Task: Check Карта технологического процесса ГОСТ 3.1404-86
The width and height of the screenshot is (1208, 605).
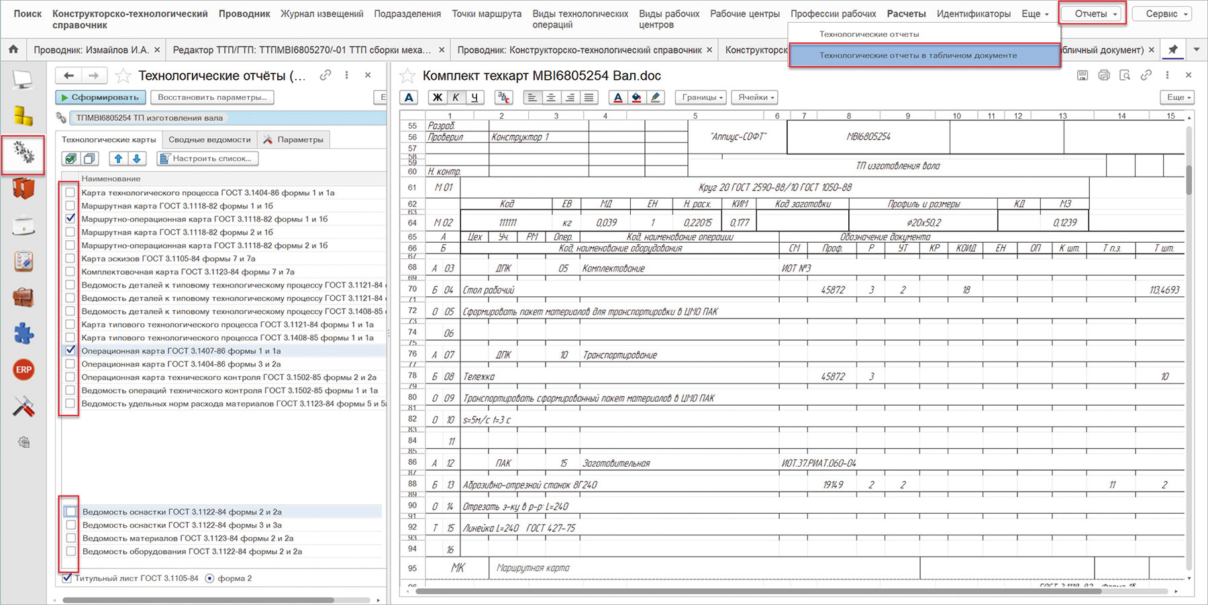Action: [x=70, y=192]
